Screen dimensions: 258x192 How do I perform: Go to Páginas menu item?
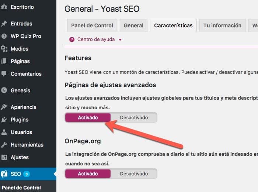click(20, 61)
